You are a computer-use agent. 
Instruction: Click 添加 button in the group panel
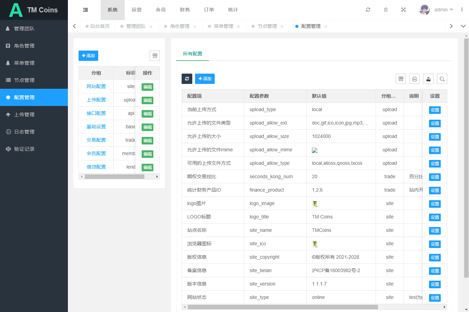(x=88, y=56)
